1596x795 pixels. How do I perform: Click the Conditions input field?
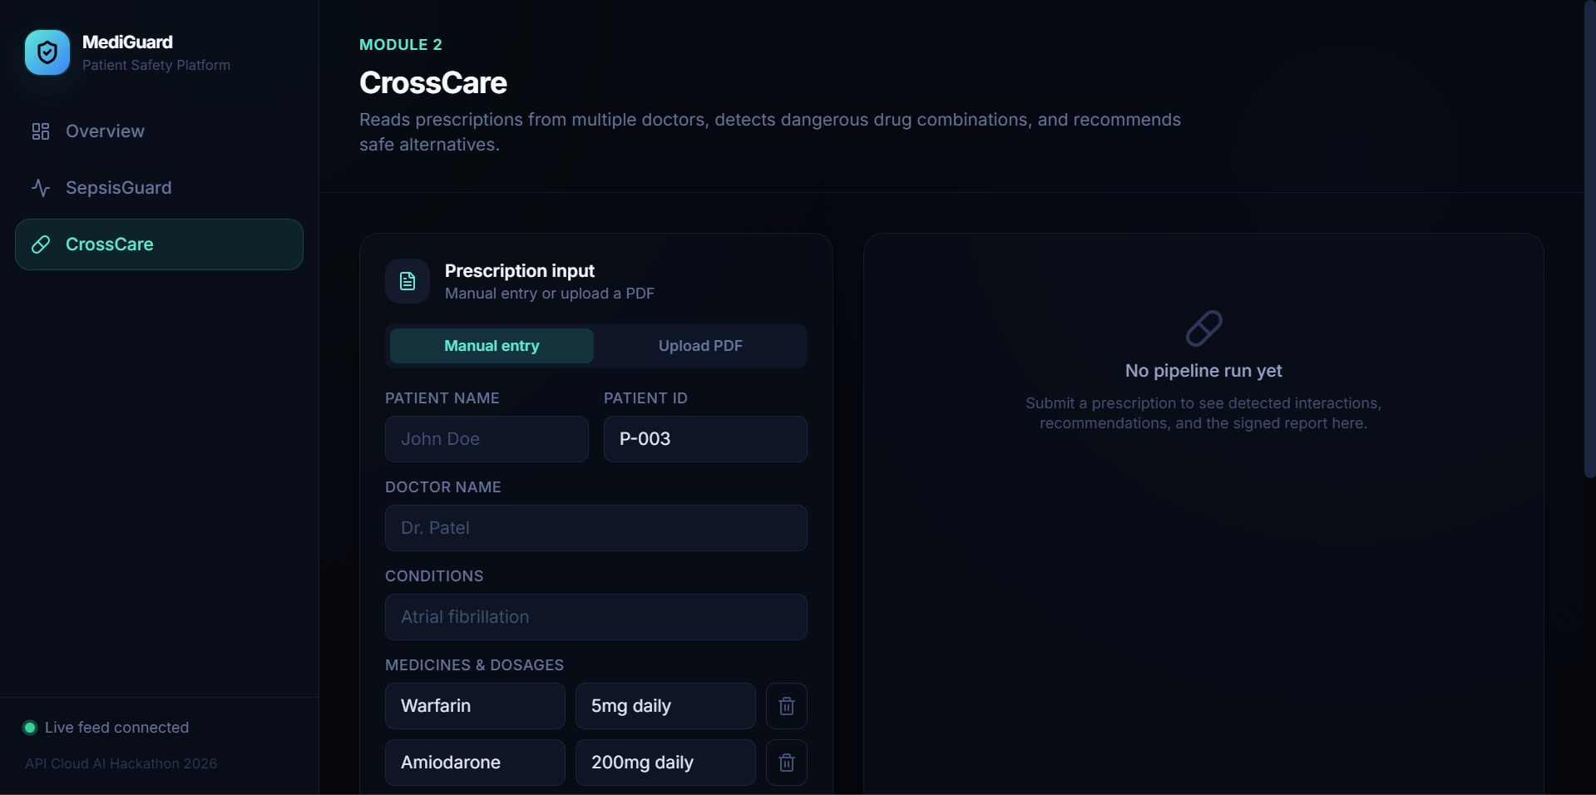click(596, 617)
